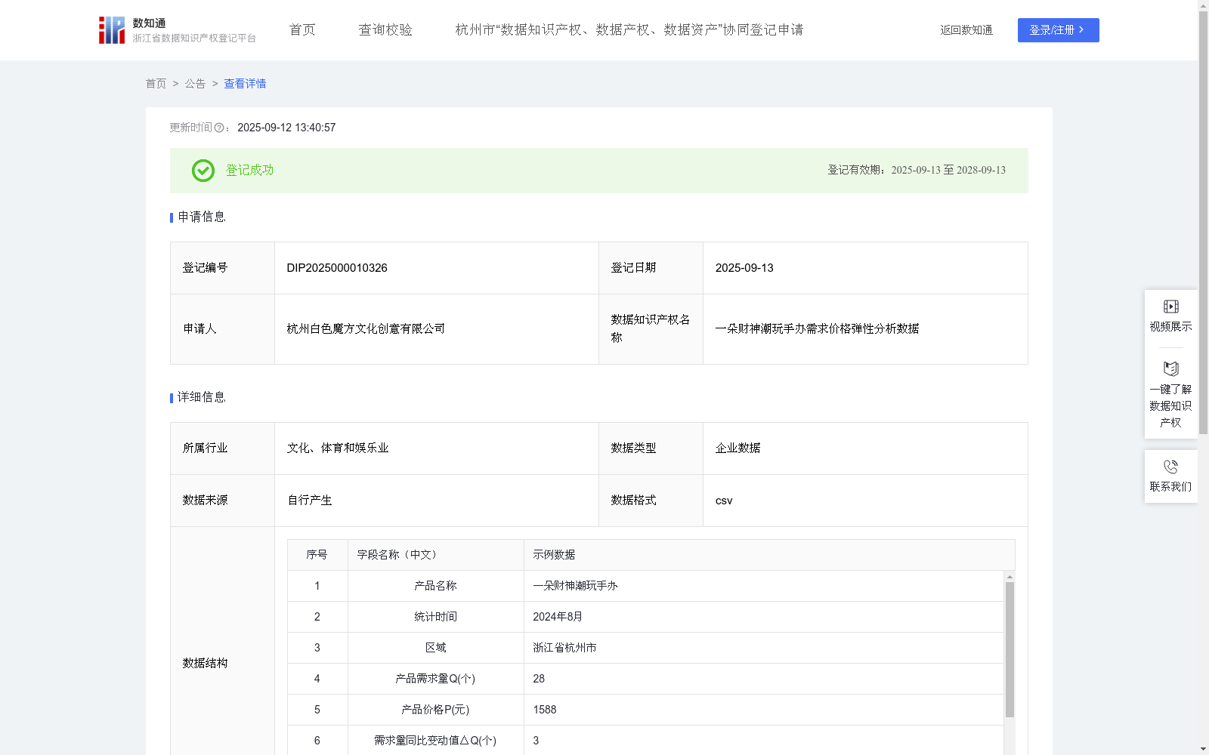Viewport: 1209px width, 755px height.
Task: Select field name 需求量同比变动值△Q(个)
Action: [435, 741]
